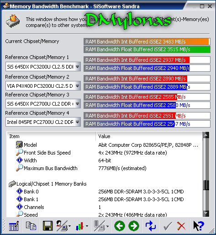Click the Bank 0 info icon
Screen dimensions: 216x235
point(20,191)
